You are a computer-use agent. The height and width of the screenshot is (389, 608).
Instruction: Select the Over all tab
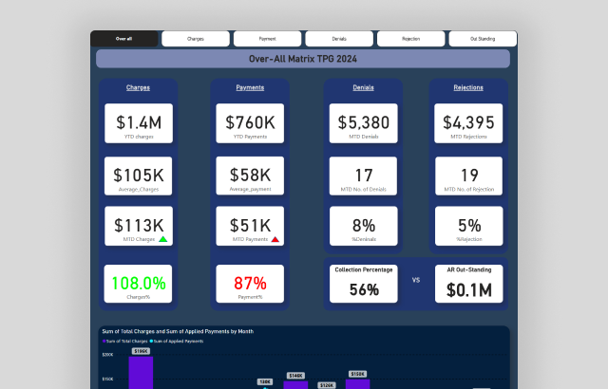pos(123,39)
